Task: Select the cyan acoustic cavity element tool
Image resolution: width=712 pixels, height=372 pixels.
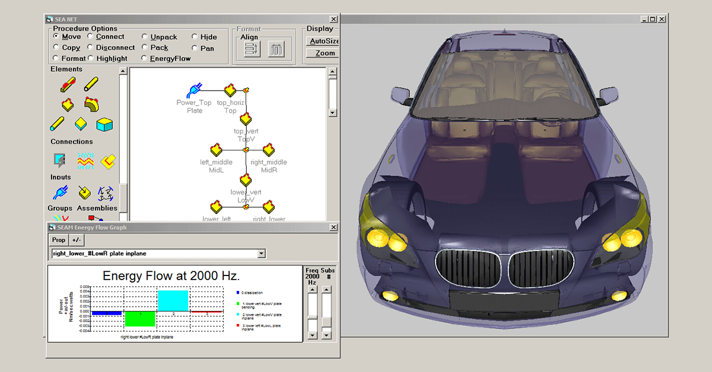Action: click(104, 124)
